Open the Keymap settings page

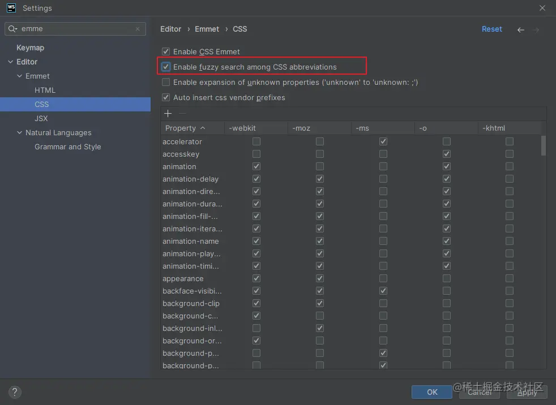[30, 48]
